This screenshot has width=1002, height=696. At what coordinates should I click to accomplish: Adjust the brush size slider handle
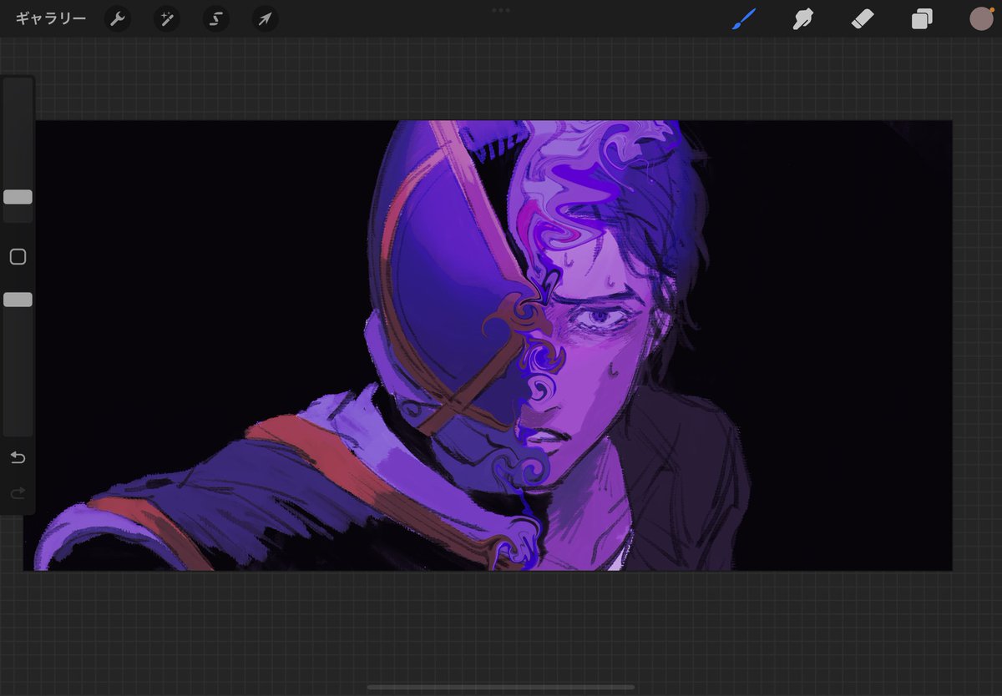[x=18, y=197]
